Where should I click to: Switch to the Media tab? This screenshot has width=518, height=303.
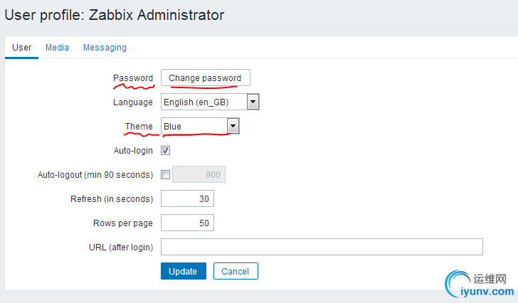57,48
